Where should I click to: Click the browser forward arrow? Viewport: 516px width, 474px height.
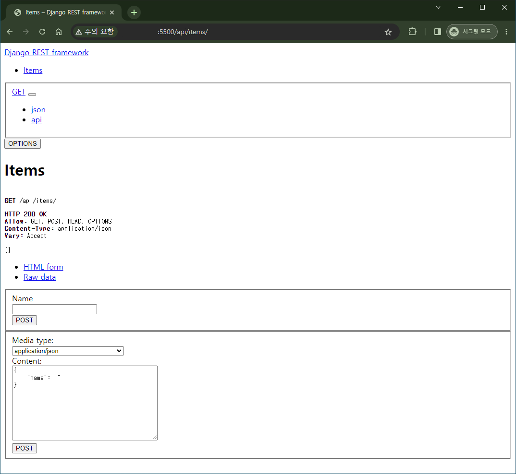coord(25,32)
